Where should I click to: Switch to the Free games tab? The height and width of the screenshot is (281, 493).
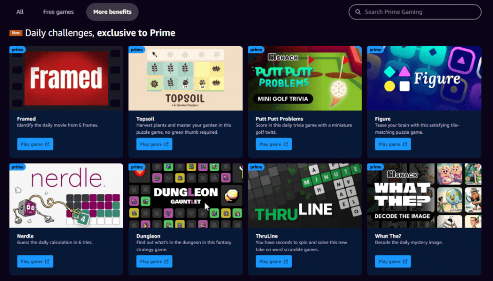click(58, 12)
